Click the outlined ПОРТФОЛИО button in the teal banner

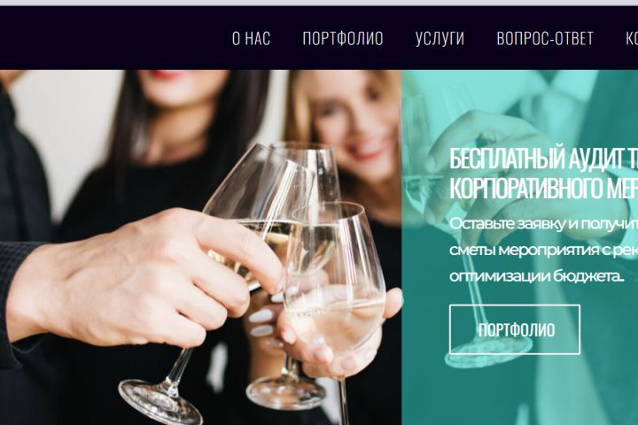(515, 329)
